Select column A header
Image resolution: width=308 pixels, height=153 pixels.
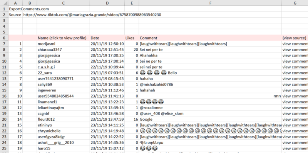point(15,3)
